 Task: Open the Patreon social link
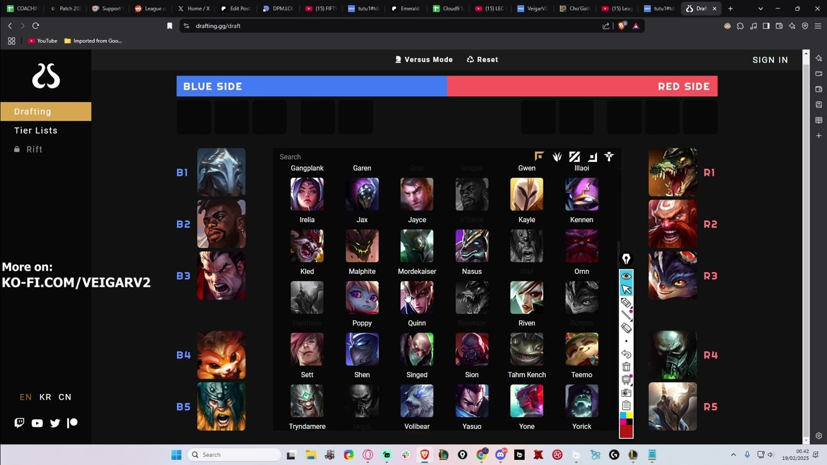(72, 423)
